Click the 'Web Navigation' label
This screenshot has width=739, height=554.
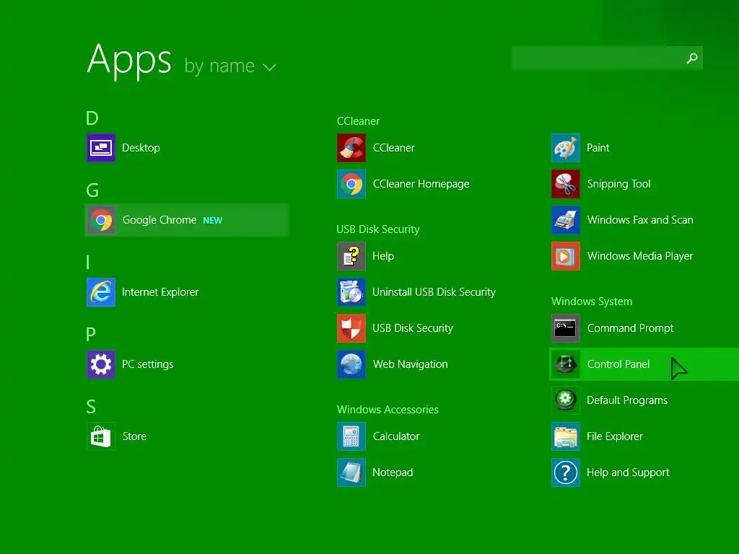(x=410, y=364)
